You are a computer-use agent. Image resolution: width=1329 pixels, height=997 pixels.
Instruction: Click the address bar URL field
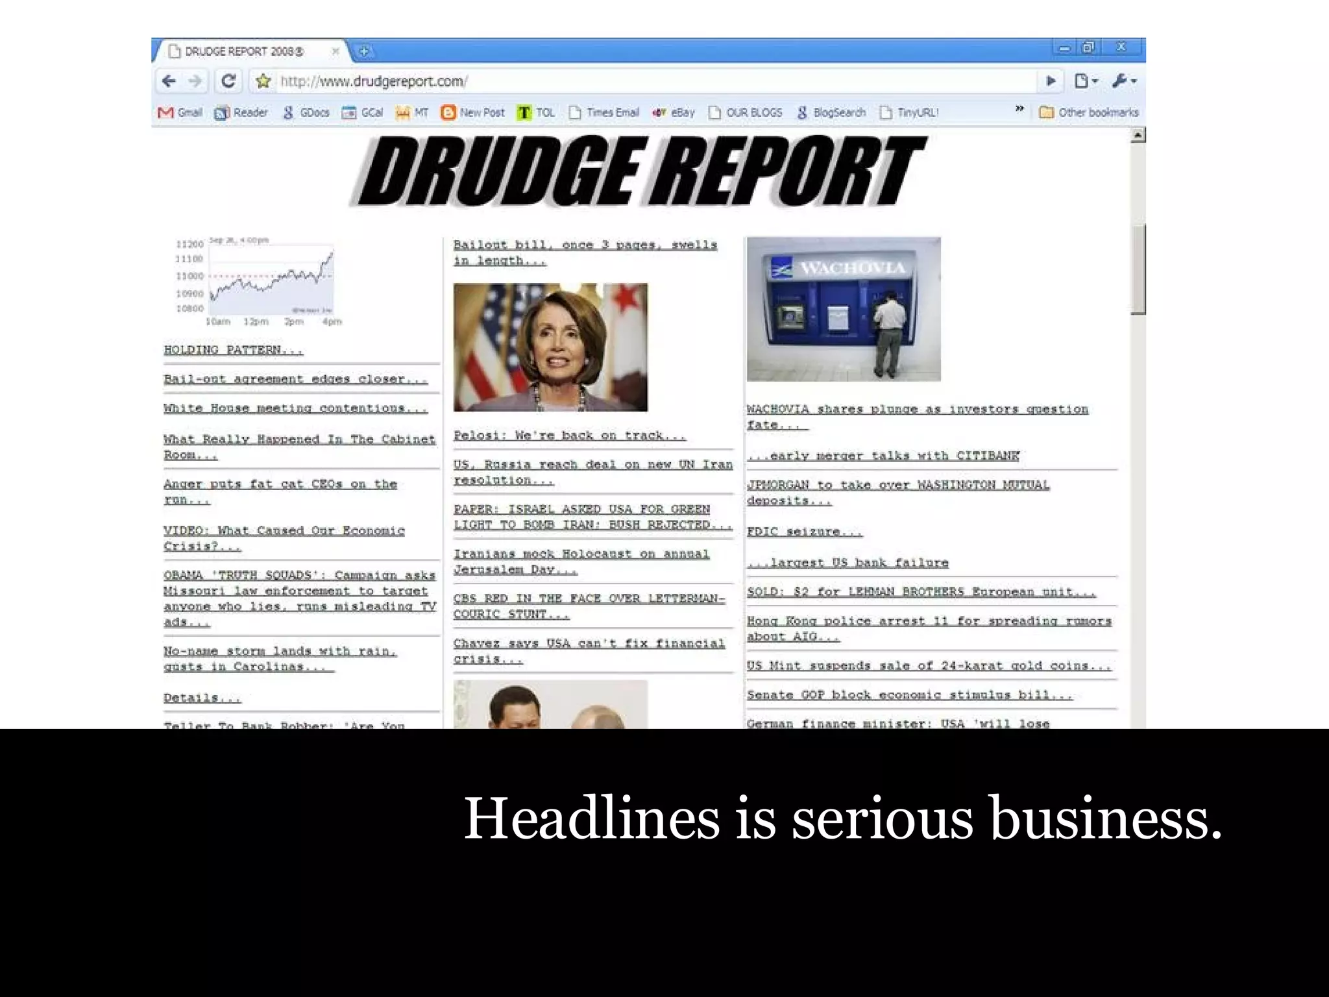655,81
